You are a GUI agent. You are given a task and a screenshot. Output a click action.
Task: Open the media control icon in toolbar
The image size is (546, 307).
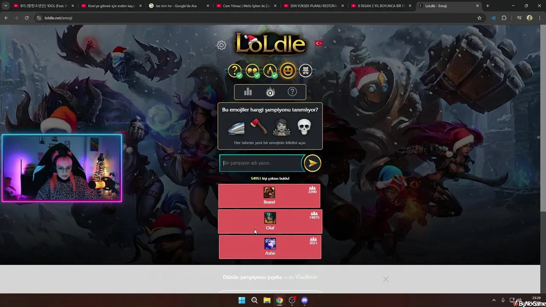click(x=519, y=18)
